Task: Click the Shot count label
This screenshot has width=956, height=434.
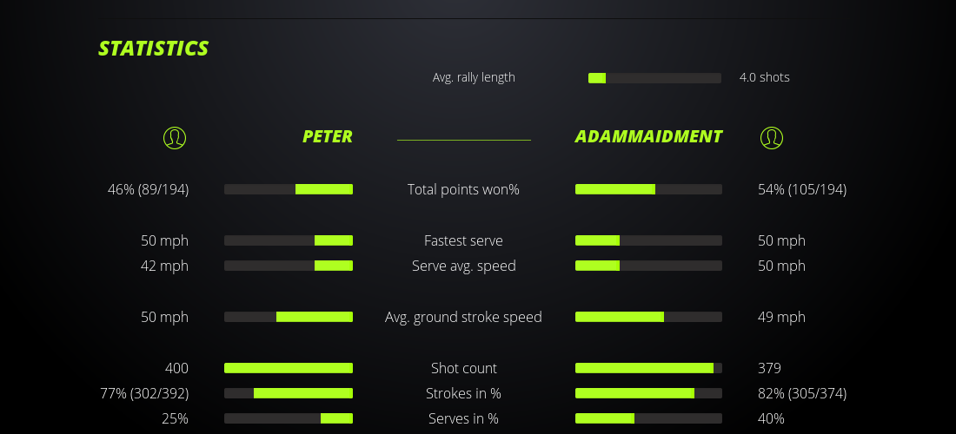Action: [x=463, y=368]
